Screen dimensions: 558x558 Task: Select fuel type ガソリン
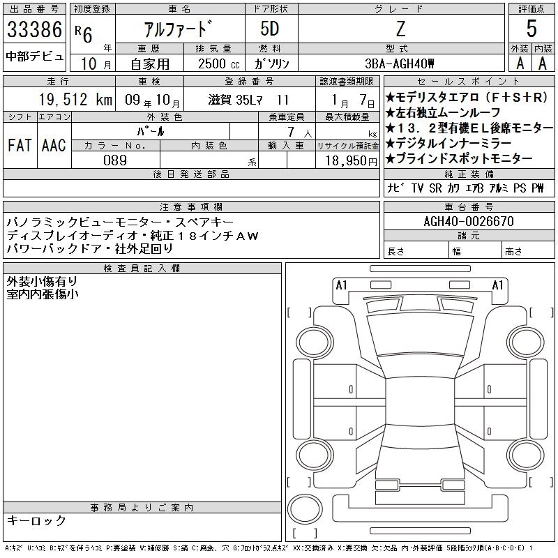coord(271,64)
